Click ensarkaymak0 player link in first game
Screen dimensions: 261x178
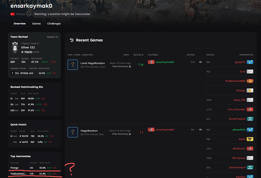(165, 62)
